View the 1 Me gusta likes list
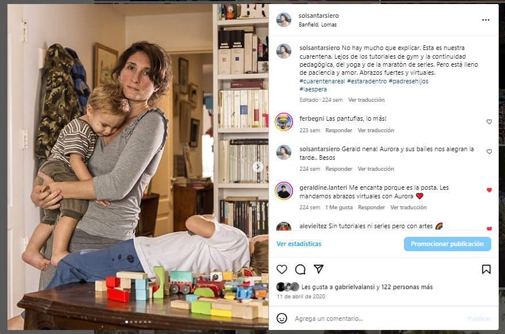 (339, 208)
